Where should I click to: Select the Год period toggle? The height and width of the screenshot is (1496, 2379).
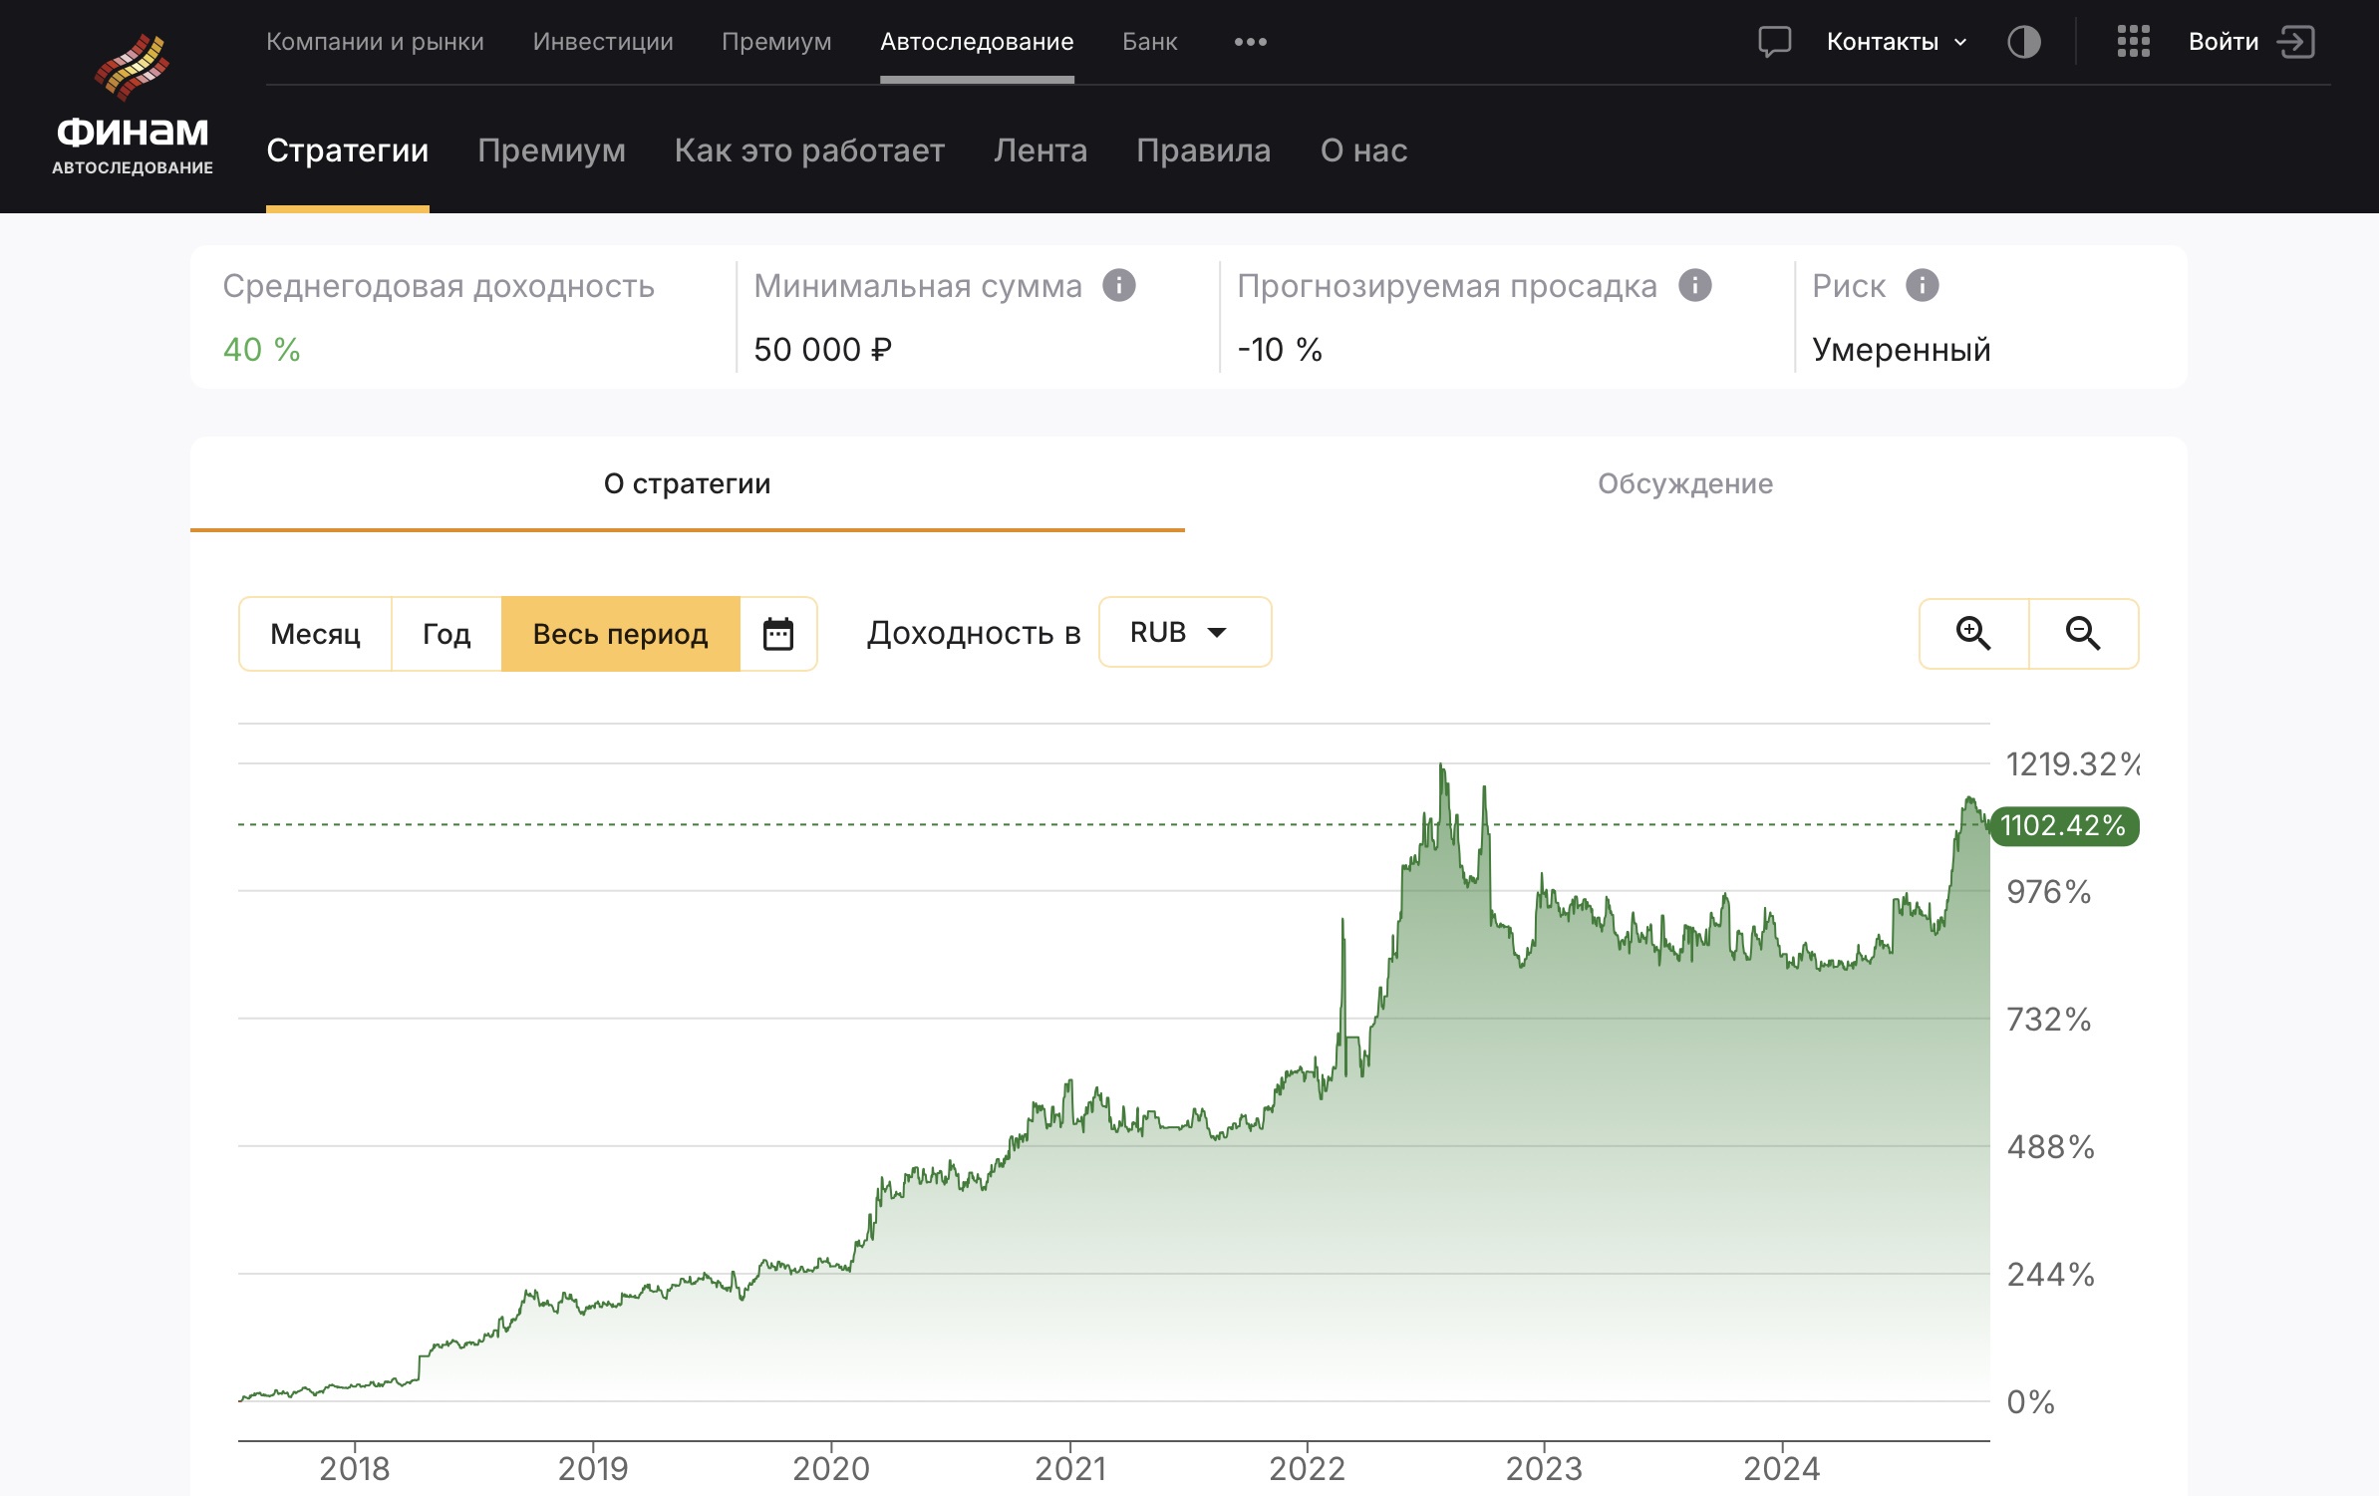tap(446, 634)
